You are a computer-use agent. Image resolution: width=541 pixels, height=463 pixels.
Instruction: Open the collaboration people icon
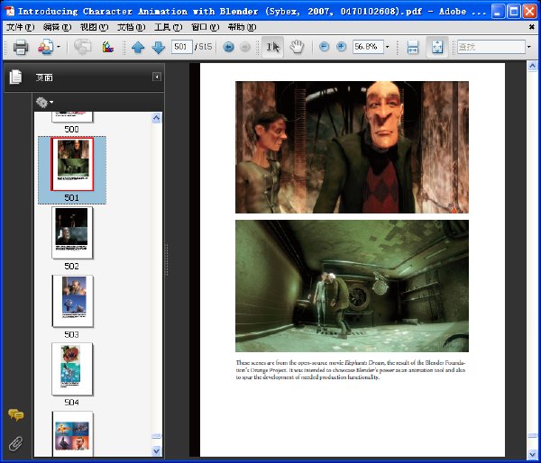46,47
